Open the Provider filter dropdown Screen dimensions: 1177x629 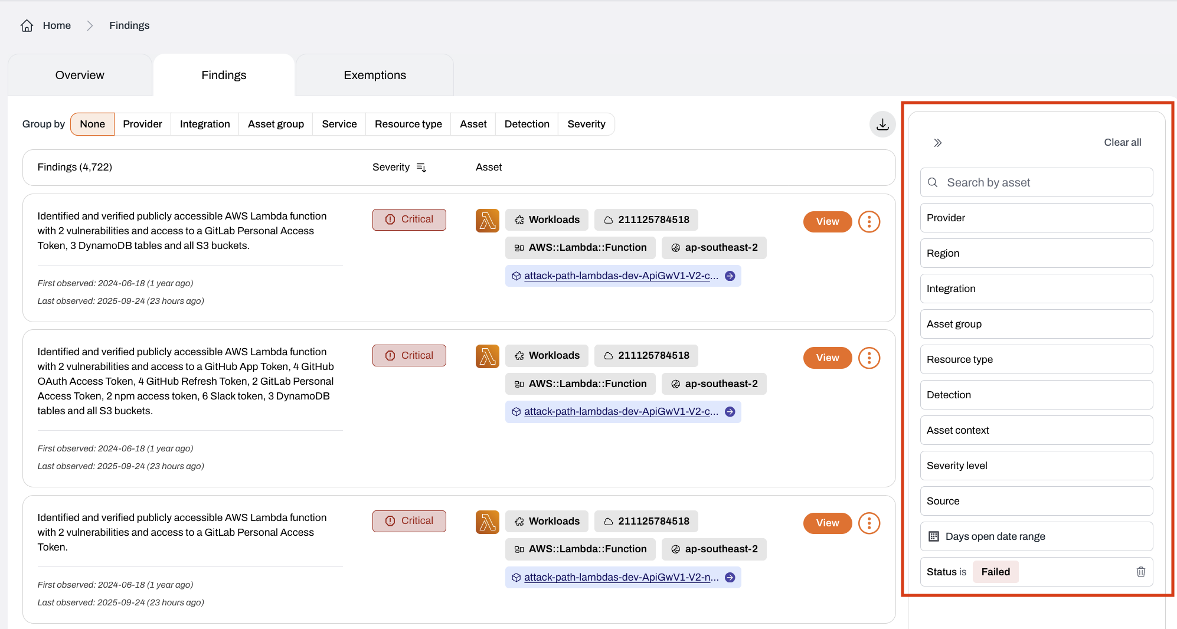pos(1037,218)
